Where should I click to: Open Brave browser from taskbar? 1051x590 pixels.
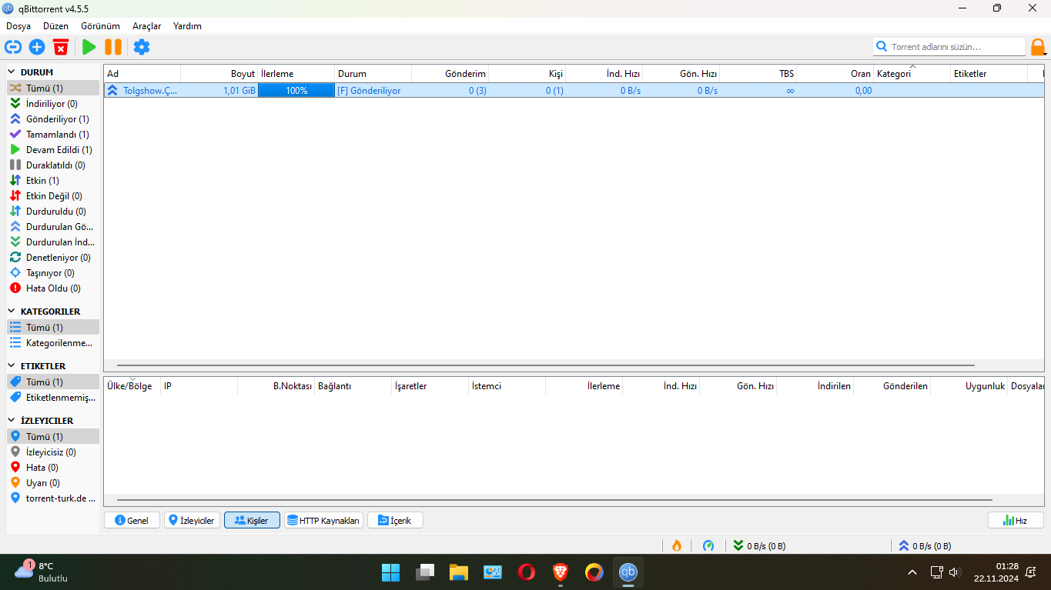pos(561,572)
